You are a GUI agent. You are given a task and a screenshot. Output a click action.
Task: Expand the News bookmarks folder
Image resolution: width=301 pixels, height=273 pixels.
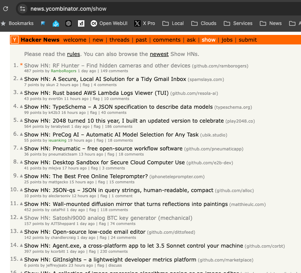click(271, 23)
